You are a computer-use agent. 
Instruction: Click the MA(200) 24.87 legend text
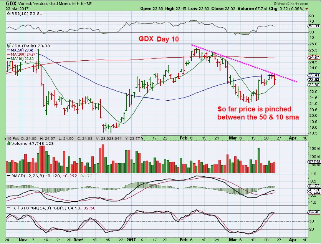click(x=23, y=55)
